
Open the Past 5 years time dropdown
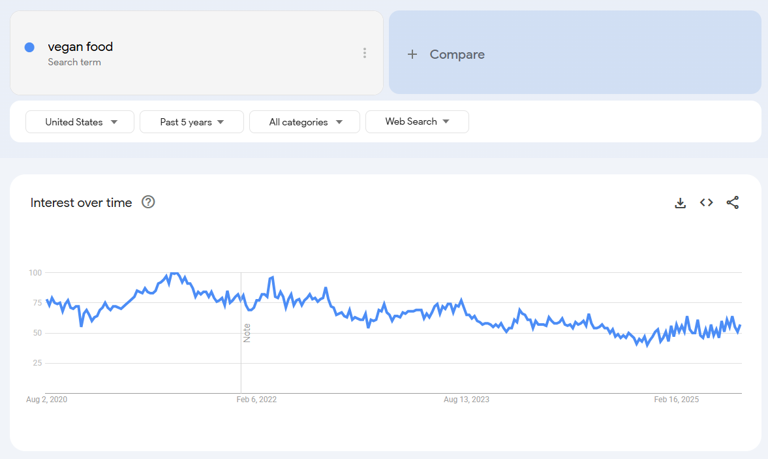191,122
